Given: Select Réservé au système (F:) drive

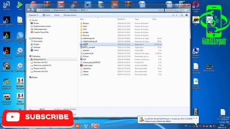Looking at the screenshot, I should 42,65.
